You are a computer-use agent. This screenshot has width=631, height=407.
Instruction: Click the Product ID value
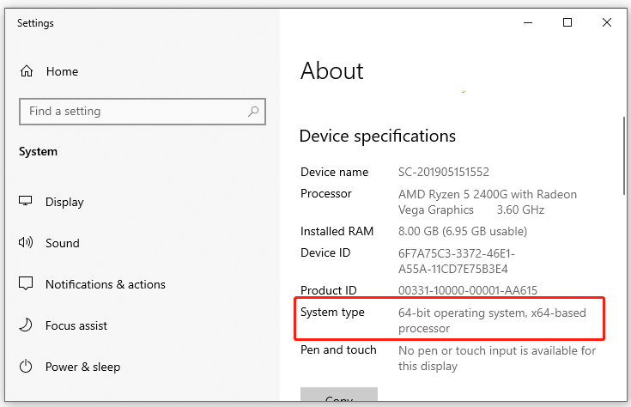pyautogui.click(x=468, y=290)
